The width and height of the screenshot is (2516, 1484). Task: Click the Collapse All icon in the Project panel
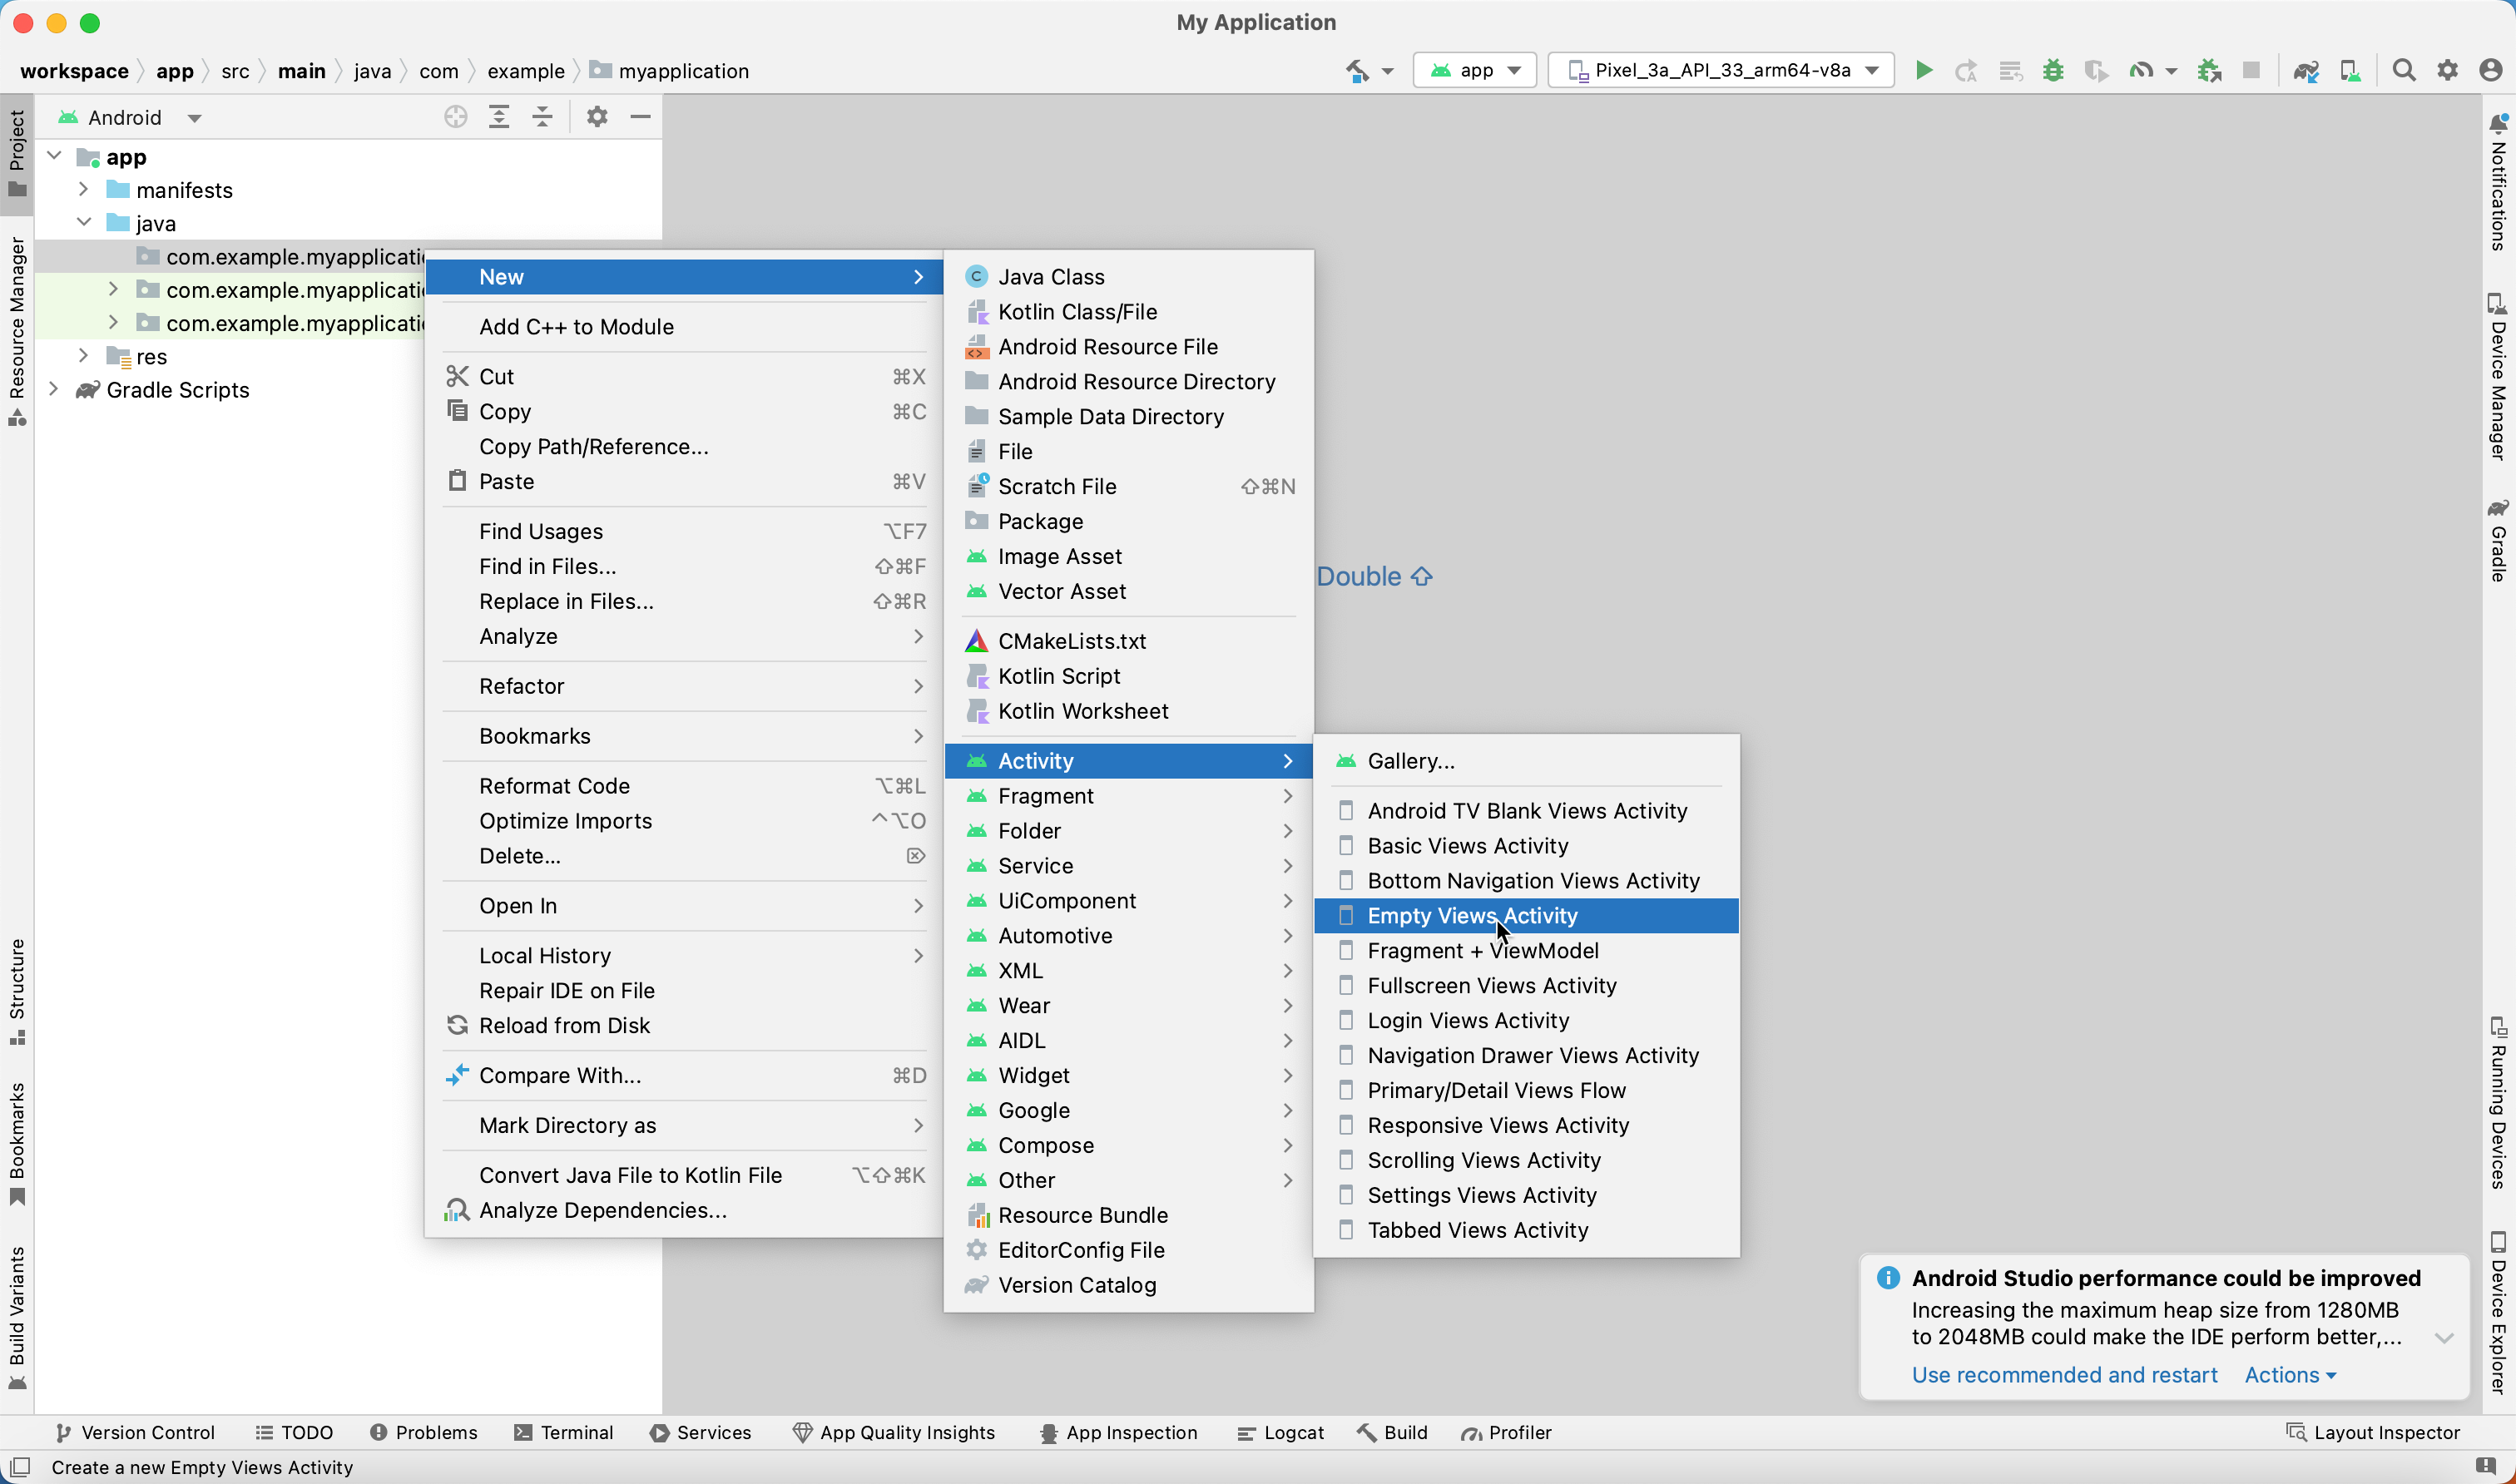coord(542,118)
